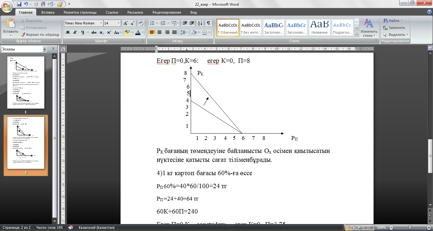Open line spacing options
Viewport: 433px width, 231px height.
point(184,32)
